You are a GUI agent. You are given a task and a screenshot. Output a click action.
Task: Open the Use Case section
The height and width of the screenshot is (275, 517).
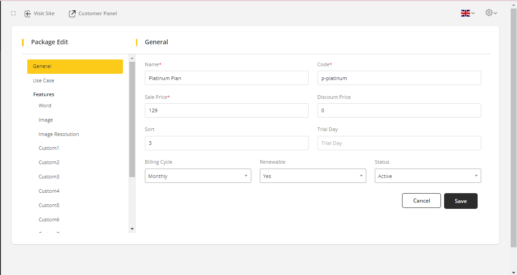(43, 80)
